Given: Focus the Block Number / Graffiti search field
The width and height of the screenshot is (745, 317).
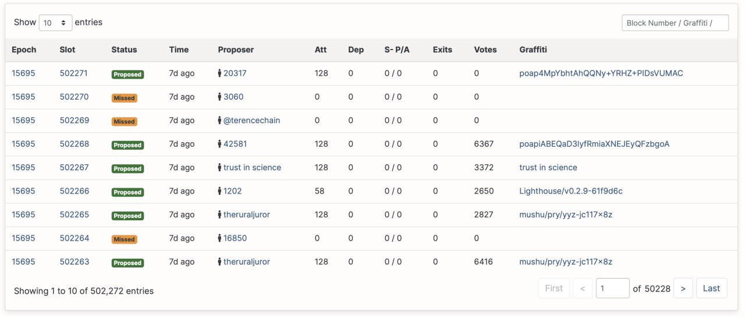Looking at the screenshot, I should [675, 23].
